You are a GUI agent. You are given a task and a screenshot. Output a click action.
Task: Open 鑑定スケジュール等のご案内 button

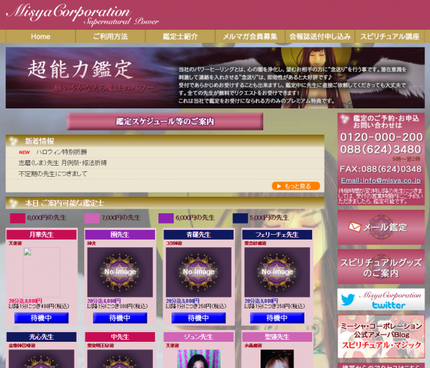coord(165,122)
